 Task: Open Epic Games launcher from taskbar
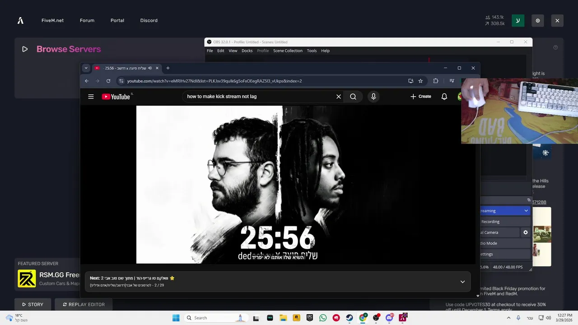point(310,318)
